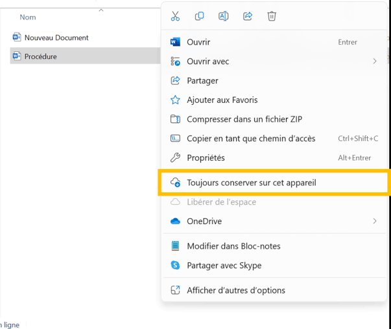This screenshot has width=391, height=329.
Task: Click the Nom column header
Action: point(28,17)
